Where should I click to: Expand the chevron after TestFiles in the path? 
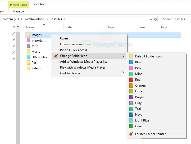tap(65, 19)
